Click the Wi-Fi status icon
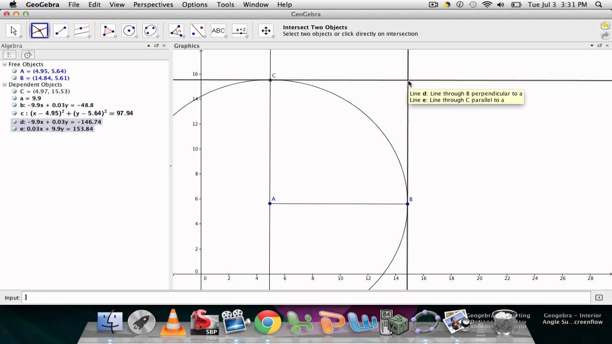612x344 pixels. (x=487, y=4)
